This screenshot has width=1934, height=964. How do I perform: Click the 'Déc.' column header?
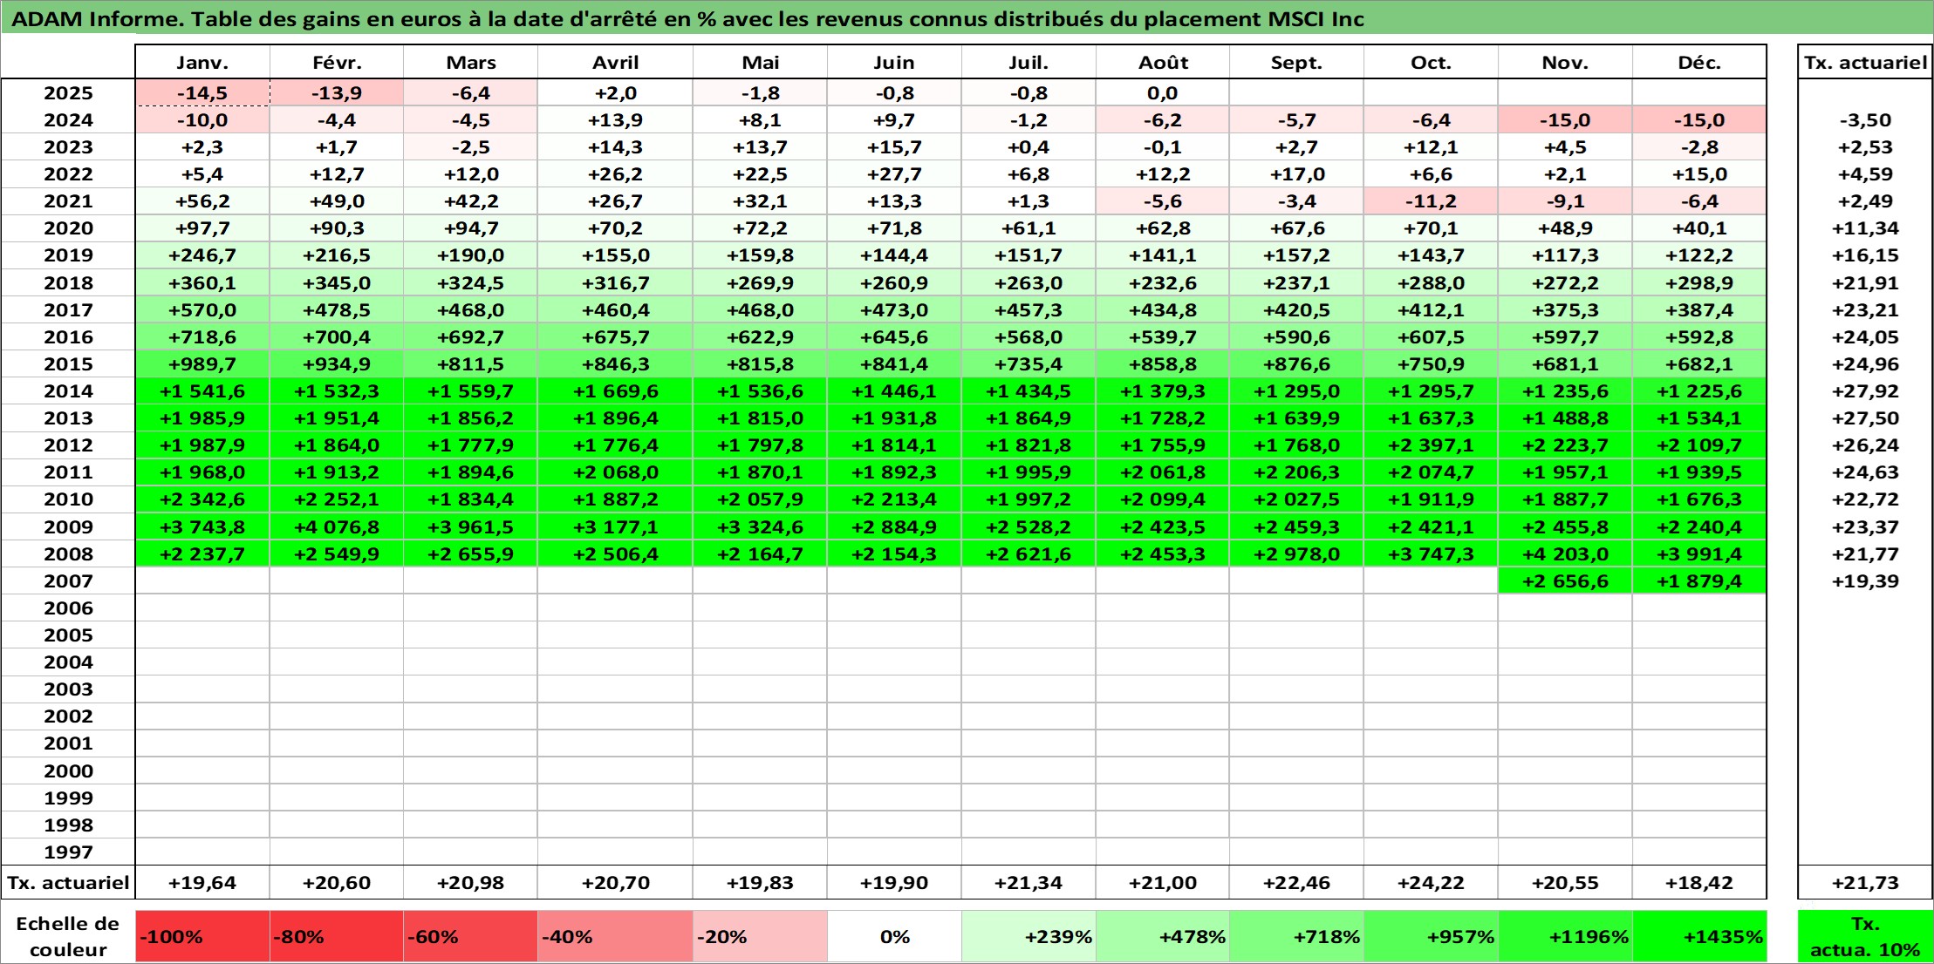click(1699, 62)
